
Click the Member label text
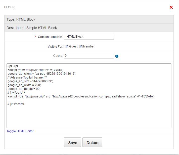[x=89, y=46]
